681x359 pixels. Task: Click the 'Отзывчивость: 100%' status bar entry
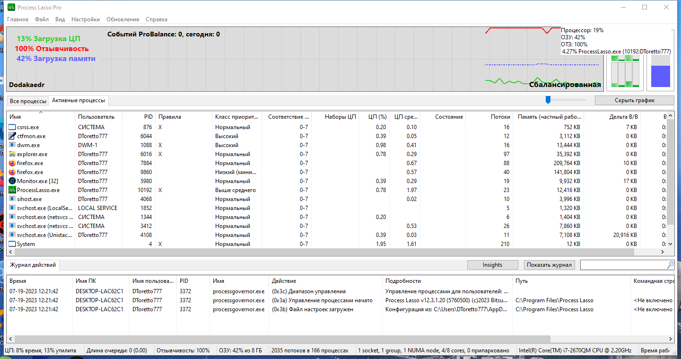point(183,350)
